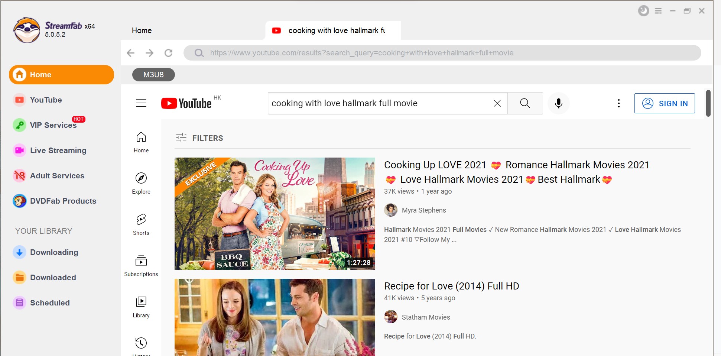Activate YouTube voice search microphone
This screenshot has width=721, height=356.
pos(558,103)
